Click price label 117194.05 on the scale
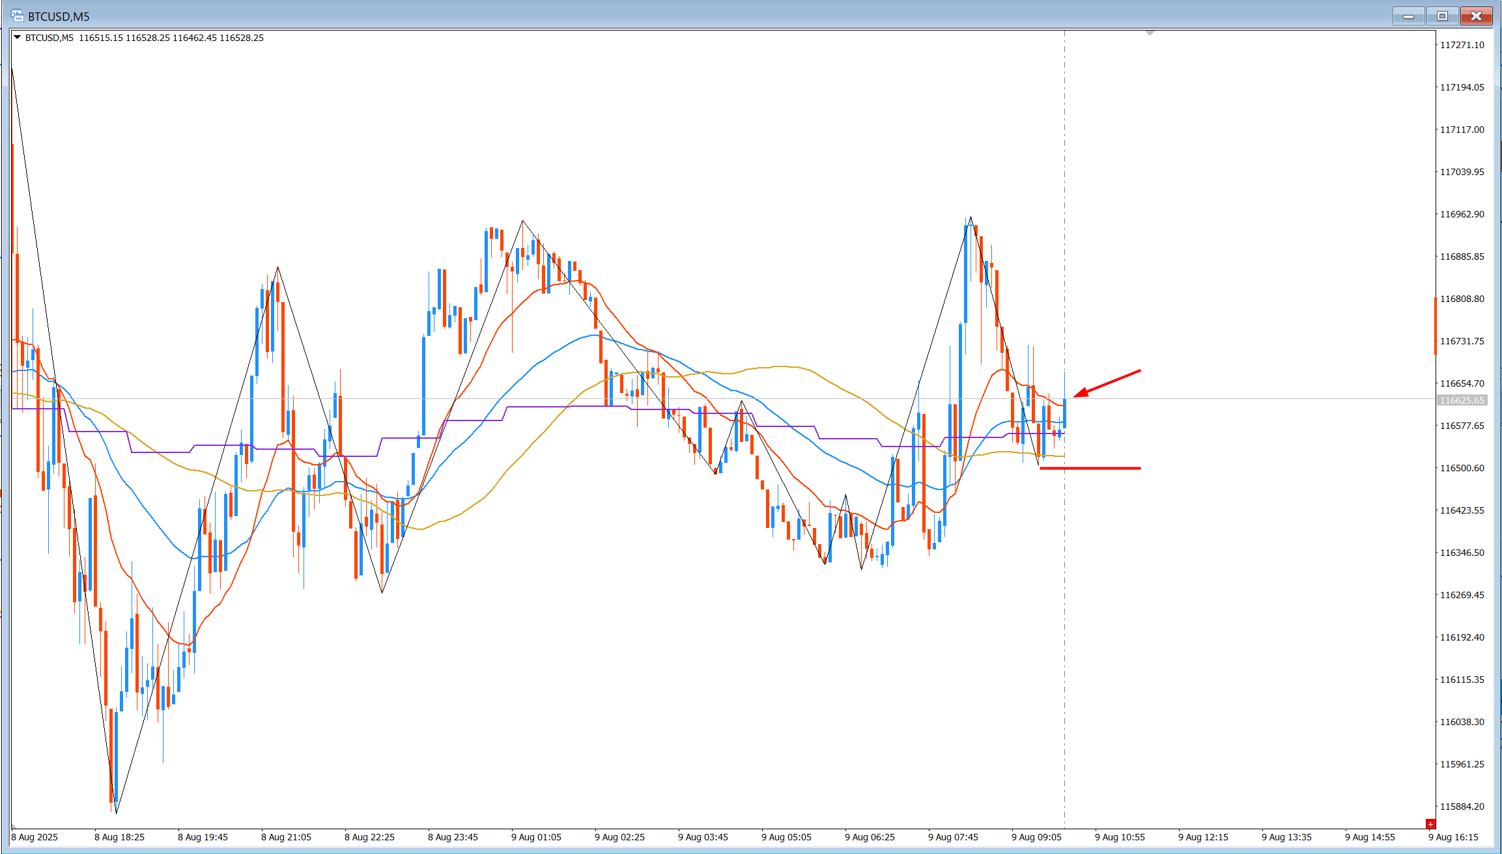1502x854 pixels. (1462, 87)
